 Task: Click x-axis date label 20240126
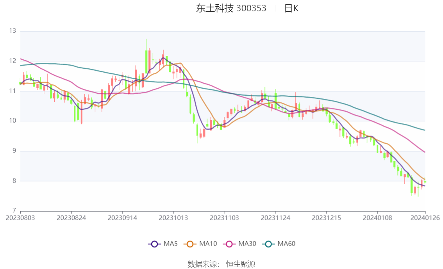(425, 218)
